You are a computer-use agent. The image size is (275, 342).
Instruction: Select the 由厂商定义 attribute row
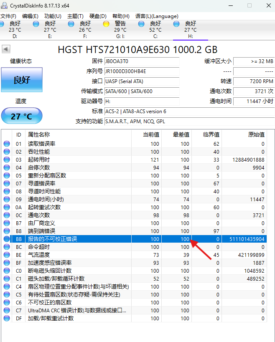tap(134, 223)
